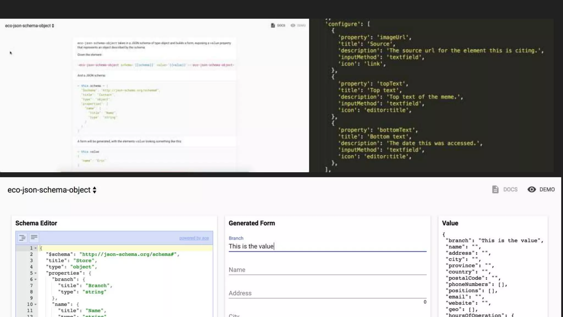Open the small top-left eco-json-schema-object selector
Screen dimensions: 563x317
pyautogui.click(x=53, y=26)
